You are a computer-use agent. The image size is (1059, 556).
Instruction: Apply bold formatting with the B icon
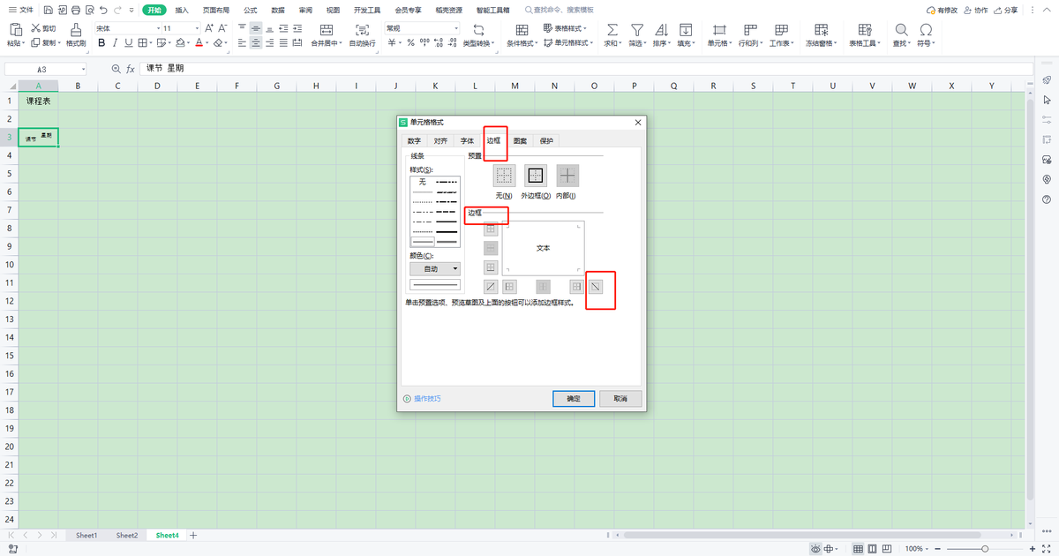point(102,43)
